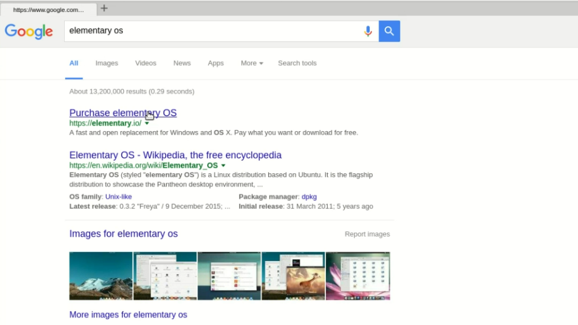Follow the Unix-like OS family link
This screenshot has height=325, width=578.
click(x=118, y=197)
